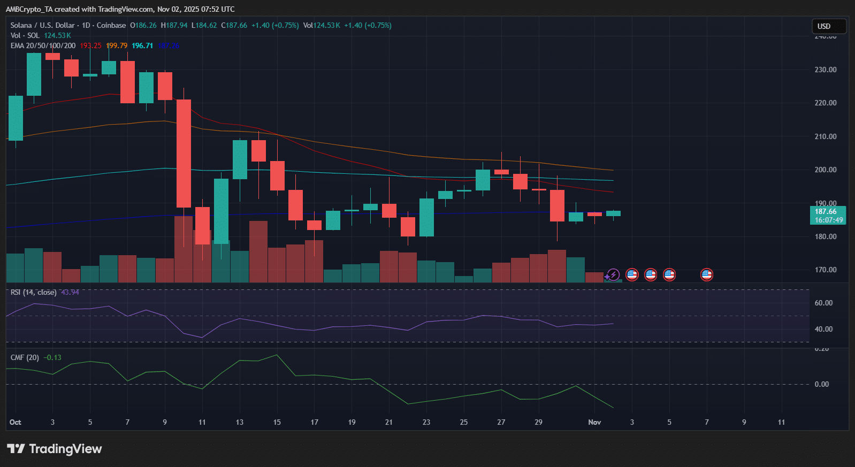Click the orange EMA value 199.79

pyautogui.click(x=117, y=45)
